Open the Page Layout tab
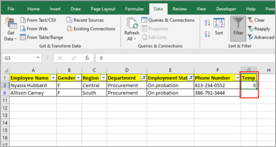Viewport: 276px width, 147px height. [x=103, y=9]
